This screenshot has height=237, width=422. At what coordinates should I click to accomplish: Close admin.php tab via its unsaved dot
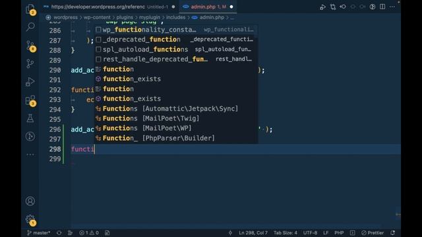[231, 7]
